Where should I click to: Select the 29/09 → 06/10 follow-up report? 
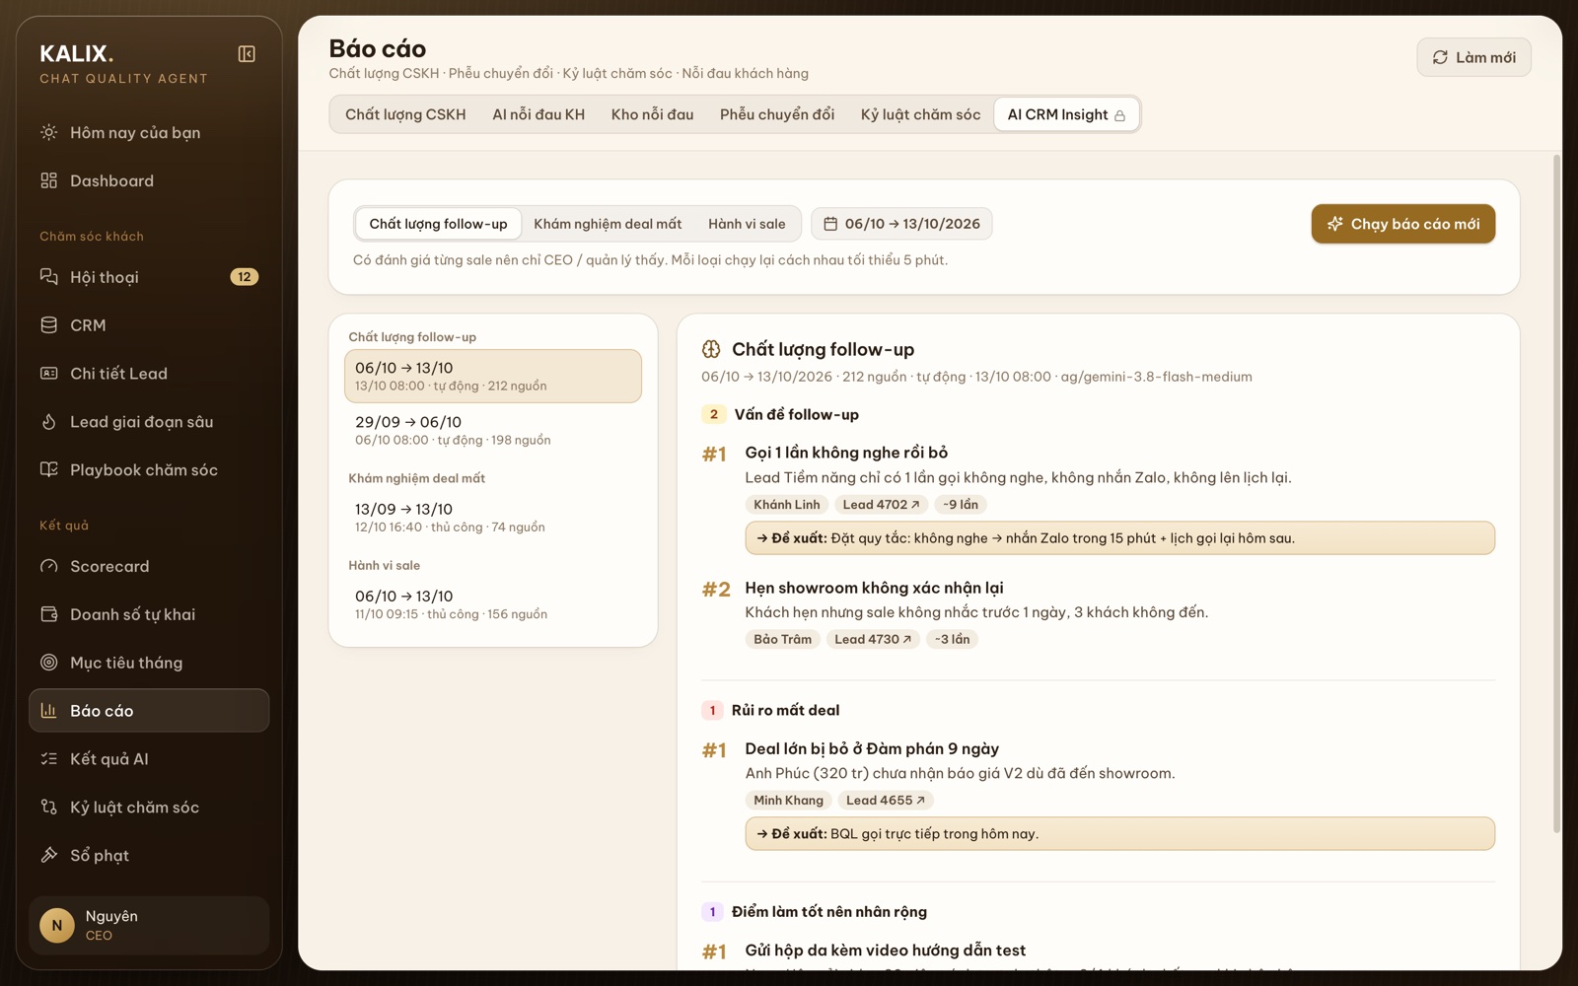(493, 430)
